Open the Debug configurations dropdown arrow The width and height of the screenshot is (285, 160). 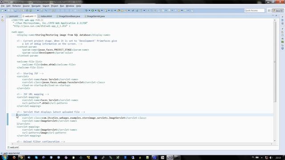click(x=89, y=11)
